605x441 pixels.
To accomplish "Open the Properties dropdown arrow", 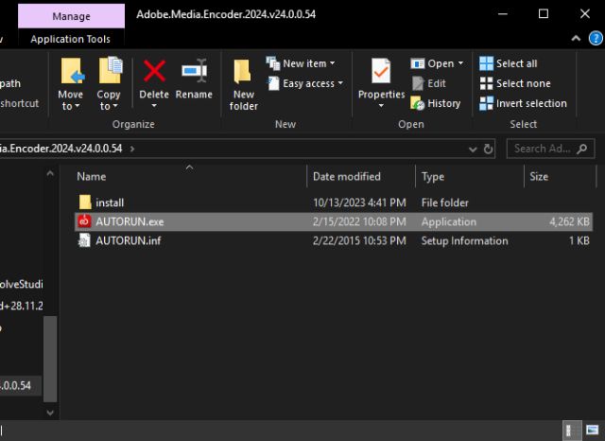I will (381, 106).
